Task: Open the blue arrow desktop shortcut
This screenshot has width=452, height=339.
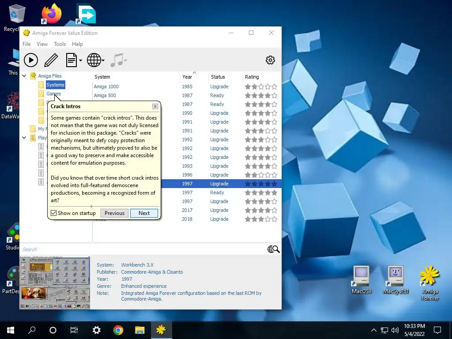Action: coord(86,14)
